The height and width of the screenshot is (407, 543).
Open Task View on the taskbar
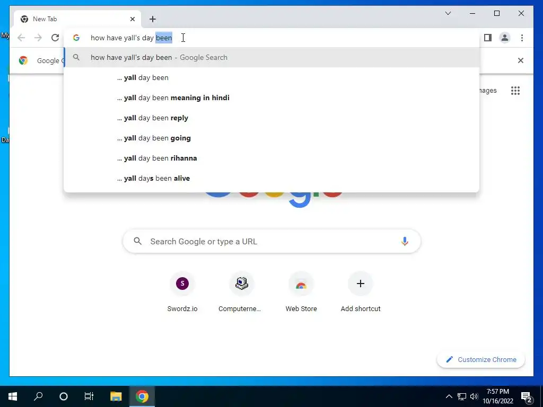89,396
